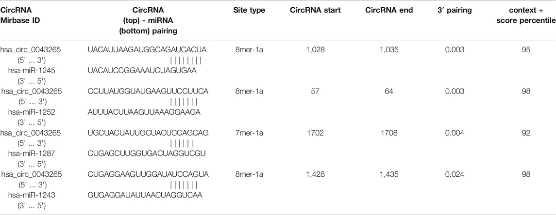Click the miRNA sequence GUGAGGAUAUUAACUAGGUCAA
This screenshot has height=215, width=556.
tap(145, 195)
